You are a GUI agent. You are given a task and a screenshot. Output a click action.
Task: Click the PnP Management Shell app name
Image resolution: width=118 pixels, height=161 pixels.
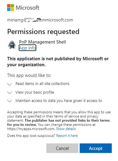tap(43, 42)
